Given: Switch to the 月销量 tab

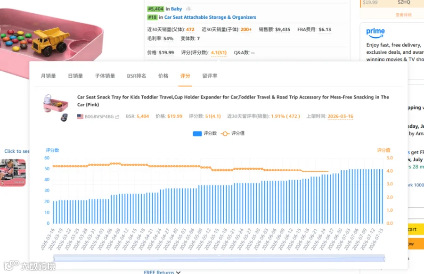Looking at the screenshot, I should click(x=48, y=76).
